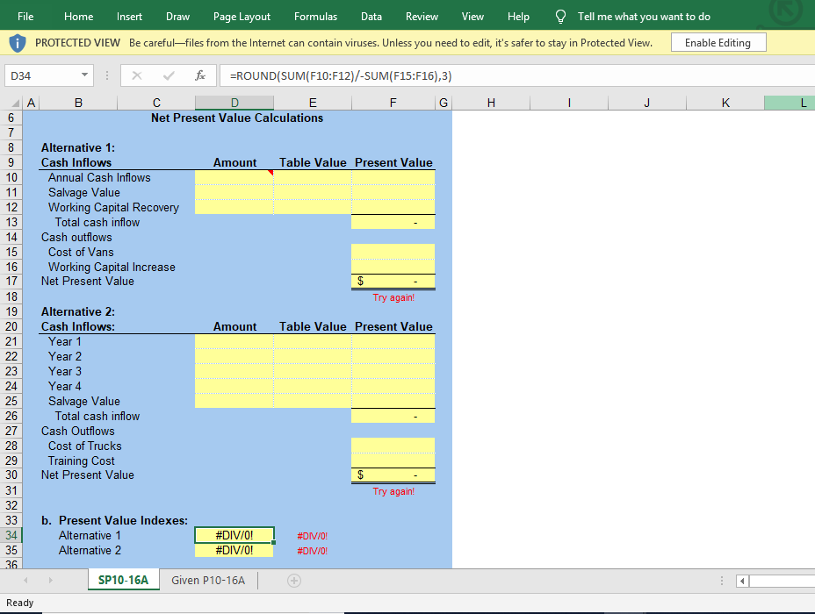Click the Insert Function fx icon
The height and width of the screenshot is (614, 815).
200,75
